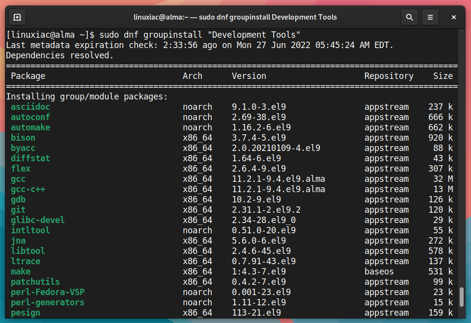Close the terminal window
This screenshot has width=471, height=323.
pyautogui.click(x=454, y=17)
